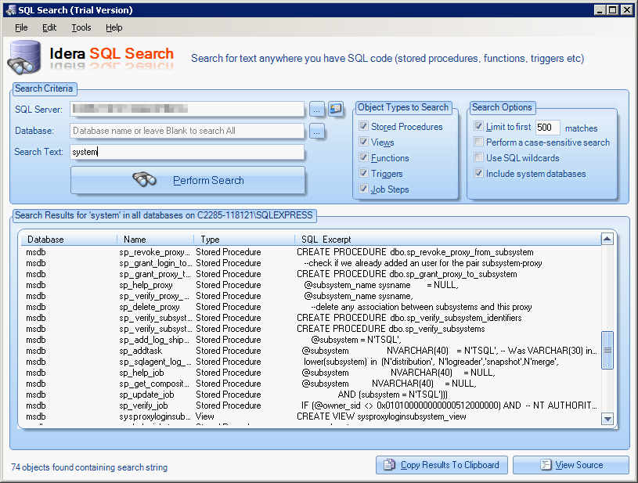
Task: Toggle the Stored Procedures checkbox
Action: pos(364,126)
